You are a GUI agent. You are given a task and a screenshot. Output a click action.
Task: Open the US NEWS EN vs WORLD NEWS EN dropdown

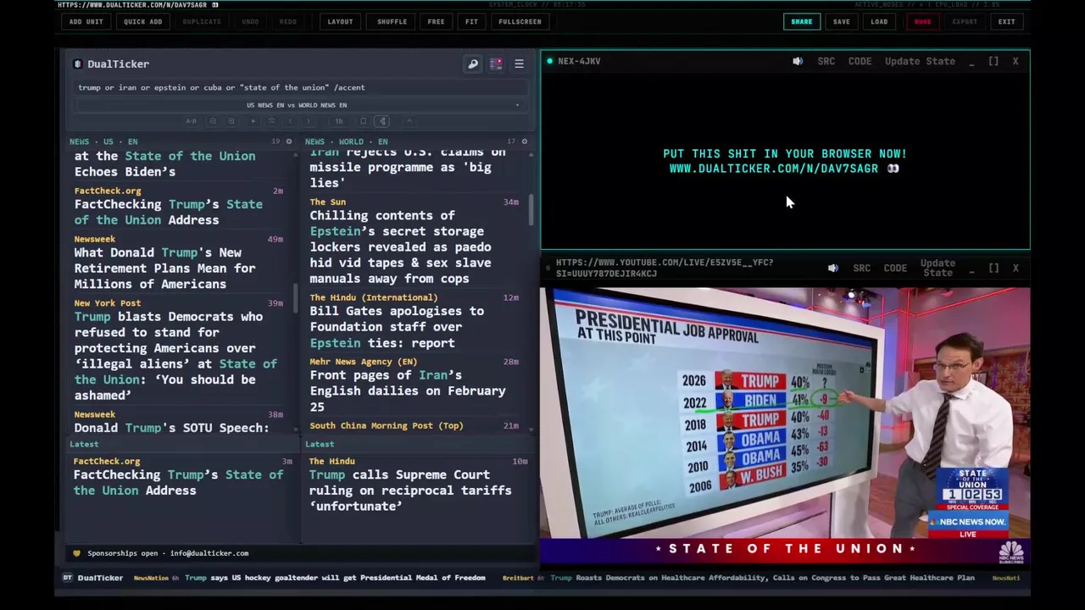pyautogui.click(x=298, y=105)
